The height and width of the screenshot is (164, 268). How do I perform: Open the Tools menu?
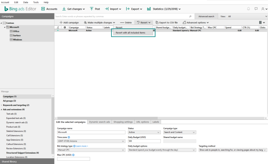click(x=36, y=2)
